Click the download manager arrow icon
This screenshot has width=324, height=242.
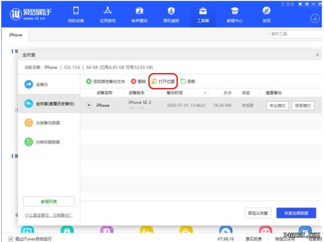pyautogui.click(x=315, y=19)
